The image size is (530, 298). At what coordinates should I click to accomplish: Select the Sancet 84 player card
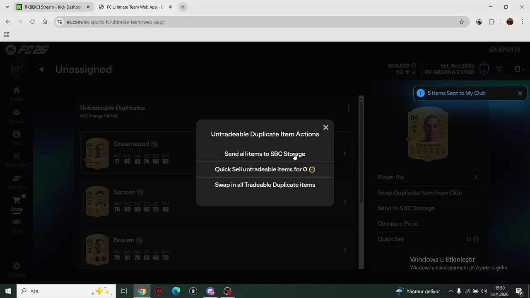tap(97, 202)
